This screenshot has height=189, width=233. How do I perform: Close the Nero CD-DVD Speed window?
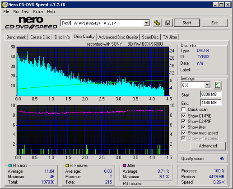point(228,5)
